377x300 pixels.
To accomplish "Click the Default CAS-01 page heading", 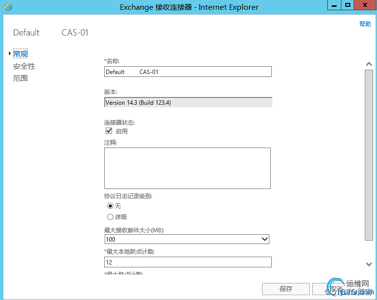I will click(x=51, y=33).
